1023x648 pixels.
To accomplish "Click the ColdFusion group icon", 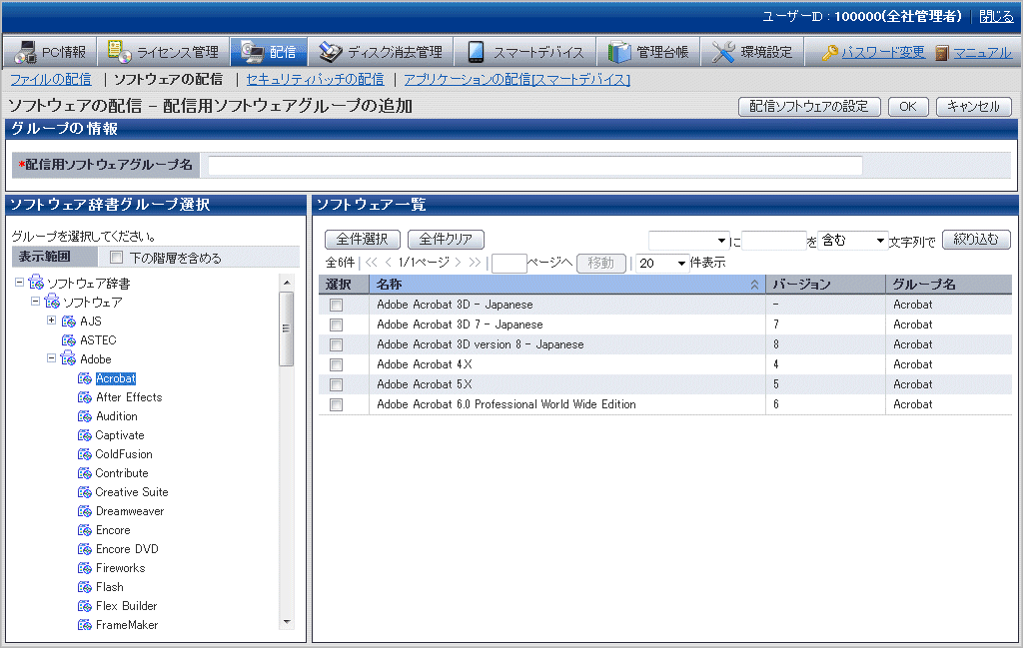I will (x=85, y=453).
